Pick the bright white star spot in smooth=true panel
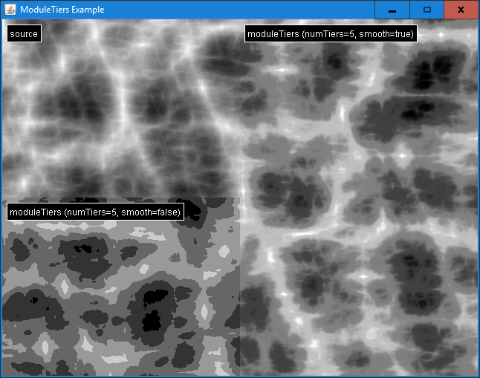 click(401, 156)
